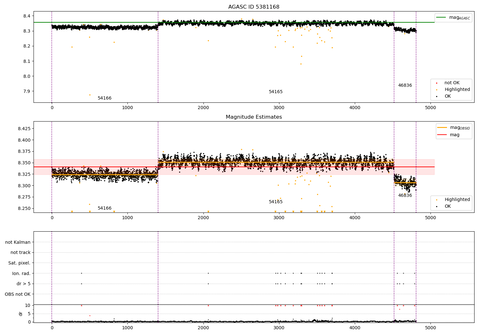Select 'not OK' legend entry in top plot

452,83
